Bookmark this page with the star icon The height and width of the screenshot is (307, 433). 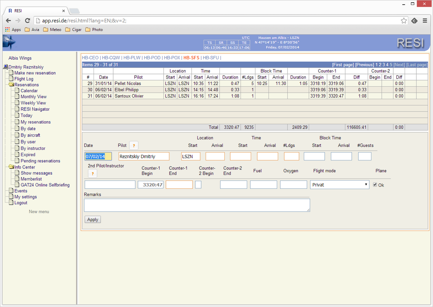(x=404, y=21)
